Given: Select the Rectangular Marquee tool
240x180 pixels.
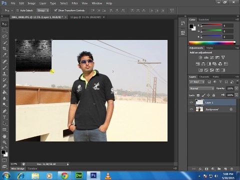Looking at the screenshot, I should 4,30.
